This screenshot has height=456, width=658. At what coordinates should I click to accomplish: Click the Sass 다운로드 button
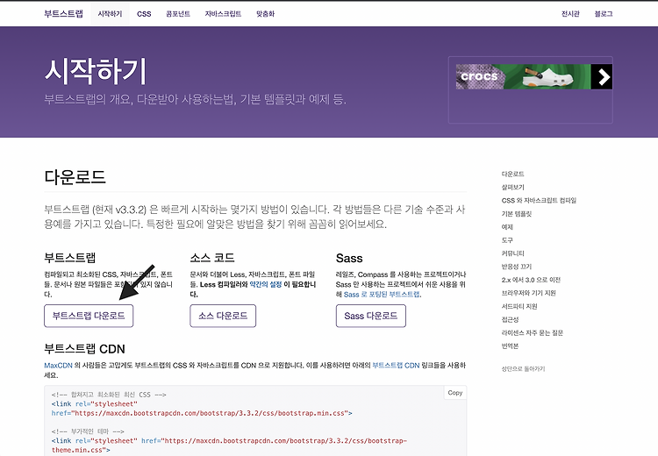coord(371,316)
